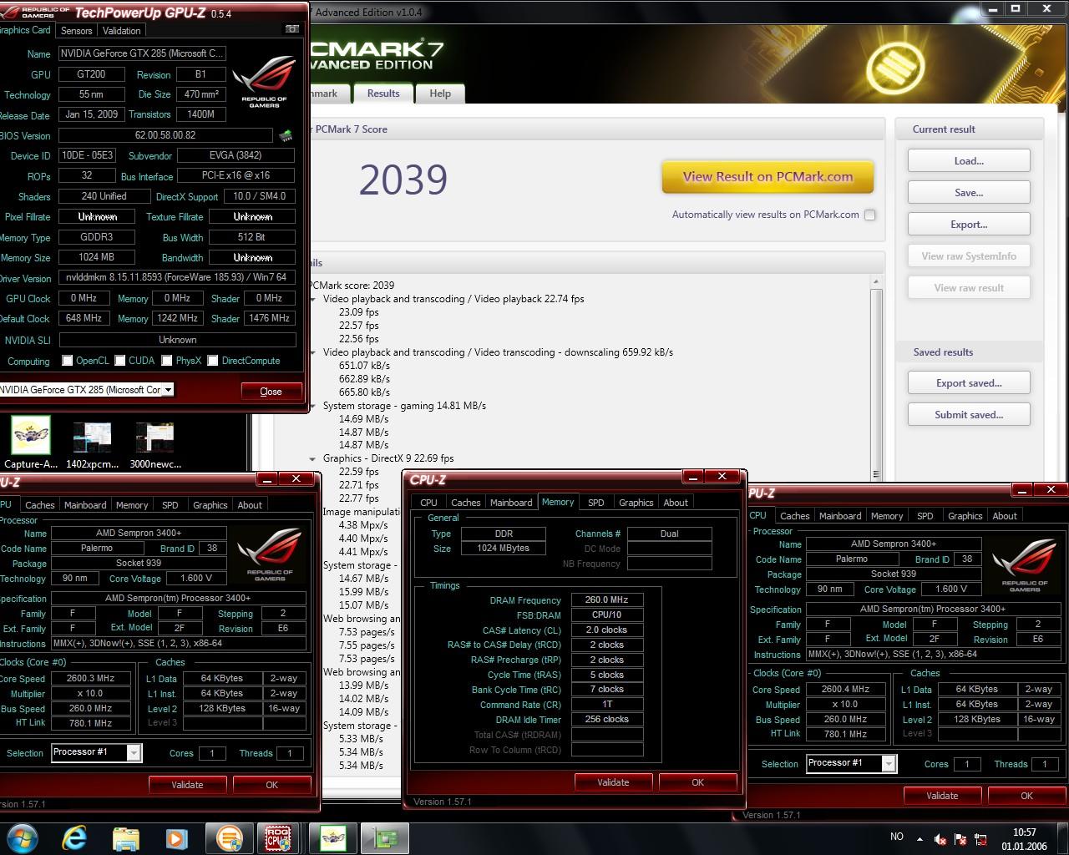Launch Internet Explorer from the taskbar

tap(74, 837)
